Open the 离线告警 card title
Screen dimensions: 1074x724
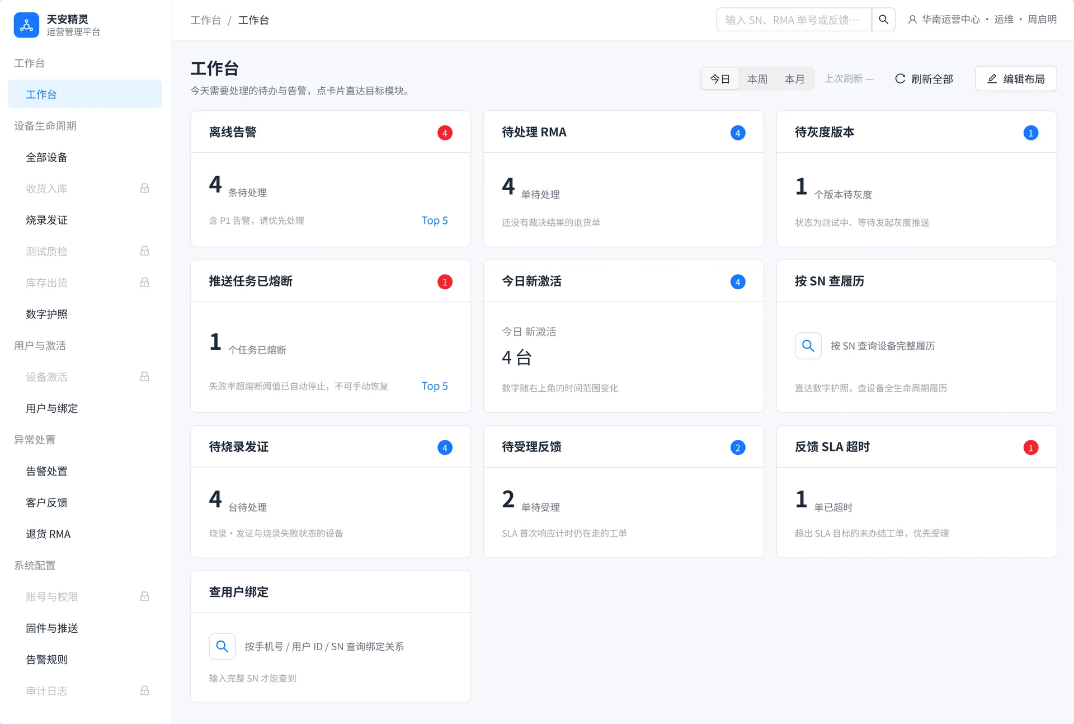tap(233, 132)
